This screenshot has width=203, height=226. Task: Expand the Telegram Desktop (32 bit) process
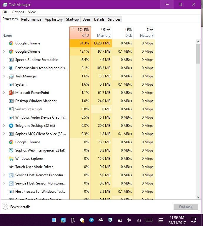pos(4,126)
